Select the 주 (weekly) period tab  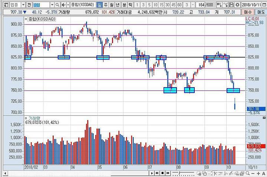point(106,5)
